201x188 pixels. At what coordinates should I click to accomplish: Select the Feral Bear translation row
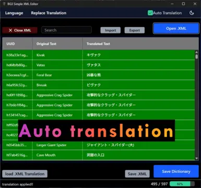[99, 75]
